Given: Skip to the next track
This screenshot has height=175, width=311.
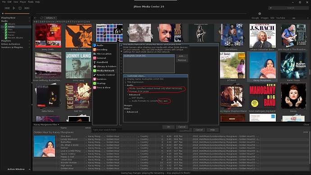Looking at the screenshot, I should 27,8.
